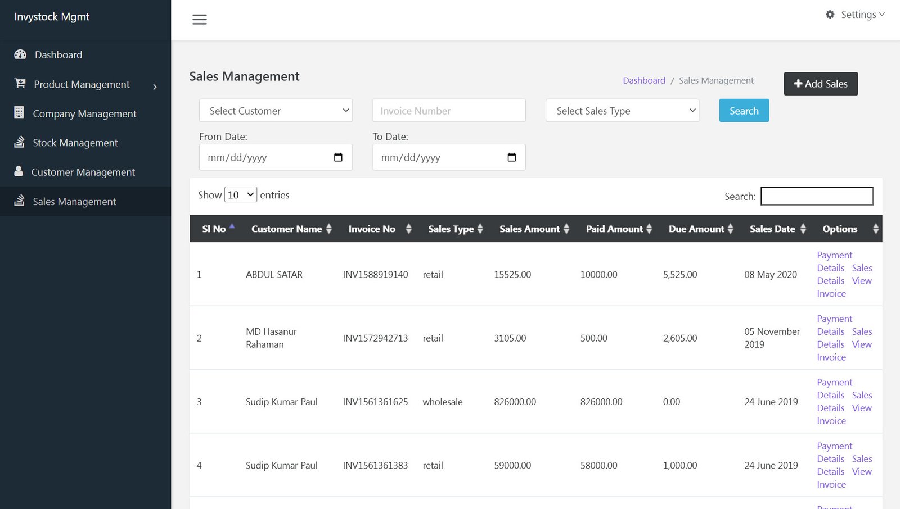This screenshot has width=900, height=509.
Task: Select the 05 November 2019 date cell
Action: [x=772, y=338]
